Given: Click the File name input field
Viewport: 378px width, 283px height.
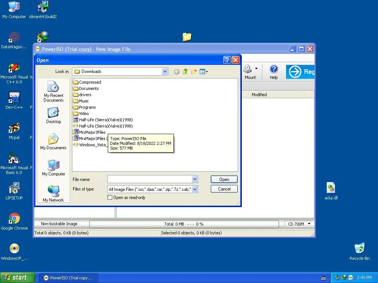Looking at the screenshot, I should [150, 179].
